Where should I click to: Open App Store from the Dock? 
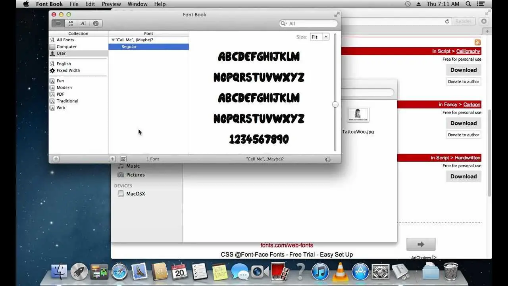[x=360, y=272]
